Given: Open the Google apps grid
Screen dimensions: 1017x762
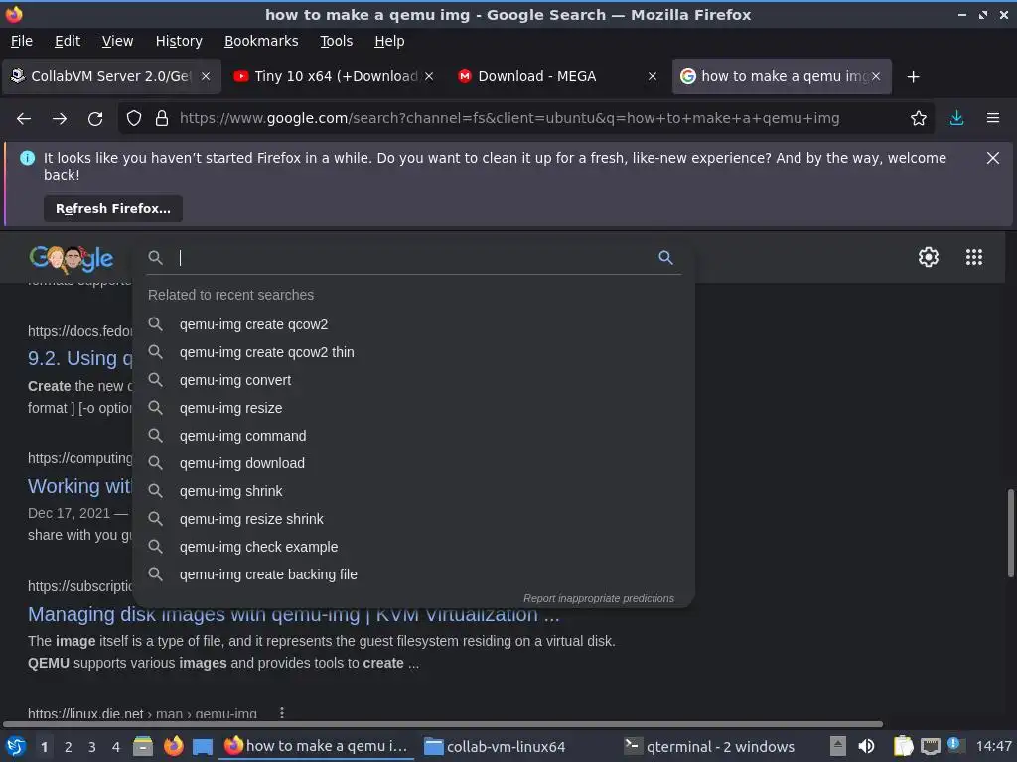Looking at the screenshot, I should (x=973, y=257).
